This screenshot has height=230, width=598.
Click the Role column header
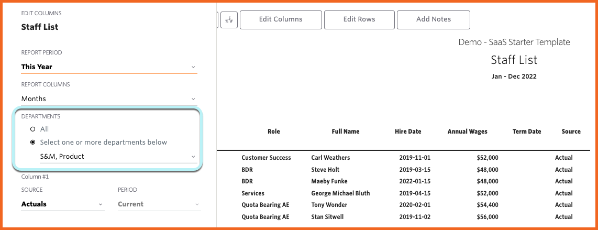coord(274,132)
